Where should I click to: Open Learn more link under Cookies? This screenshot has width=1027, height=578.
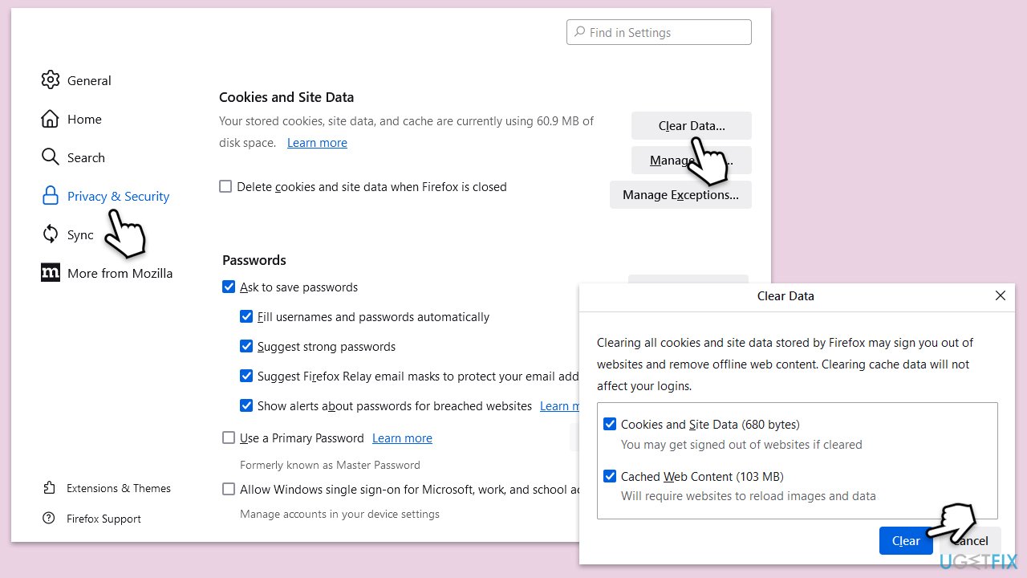pyautogui.click(x=317, y=143)
